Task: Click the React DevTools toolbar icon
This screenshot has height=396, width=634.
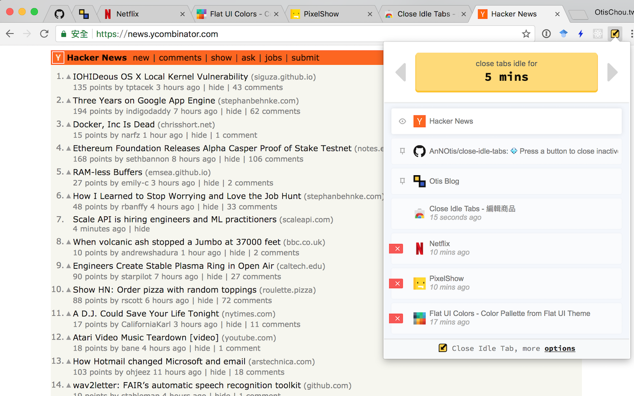Action: pyautogui.click(x=597, y=33)
